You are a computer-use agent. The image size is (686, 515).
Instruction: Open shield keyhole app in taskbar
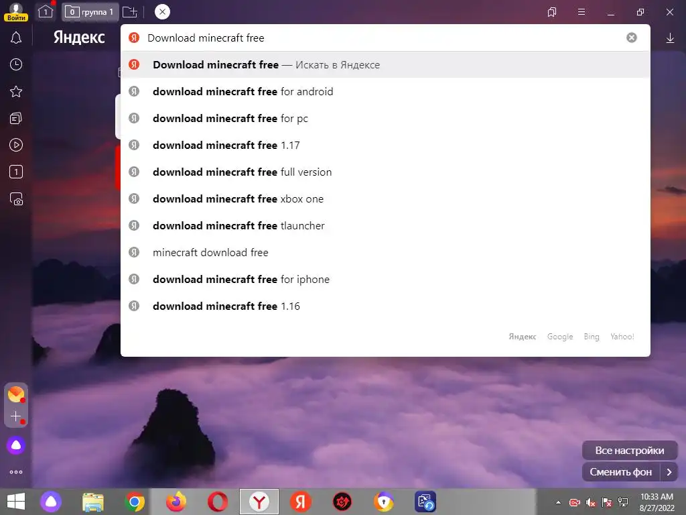[384, 502]
